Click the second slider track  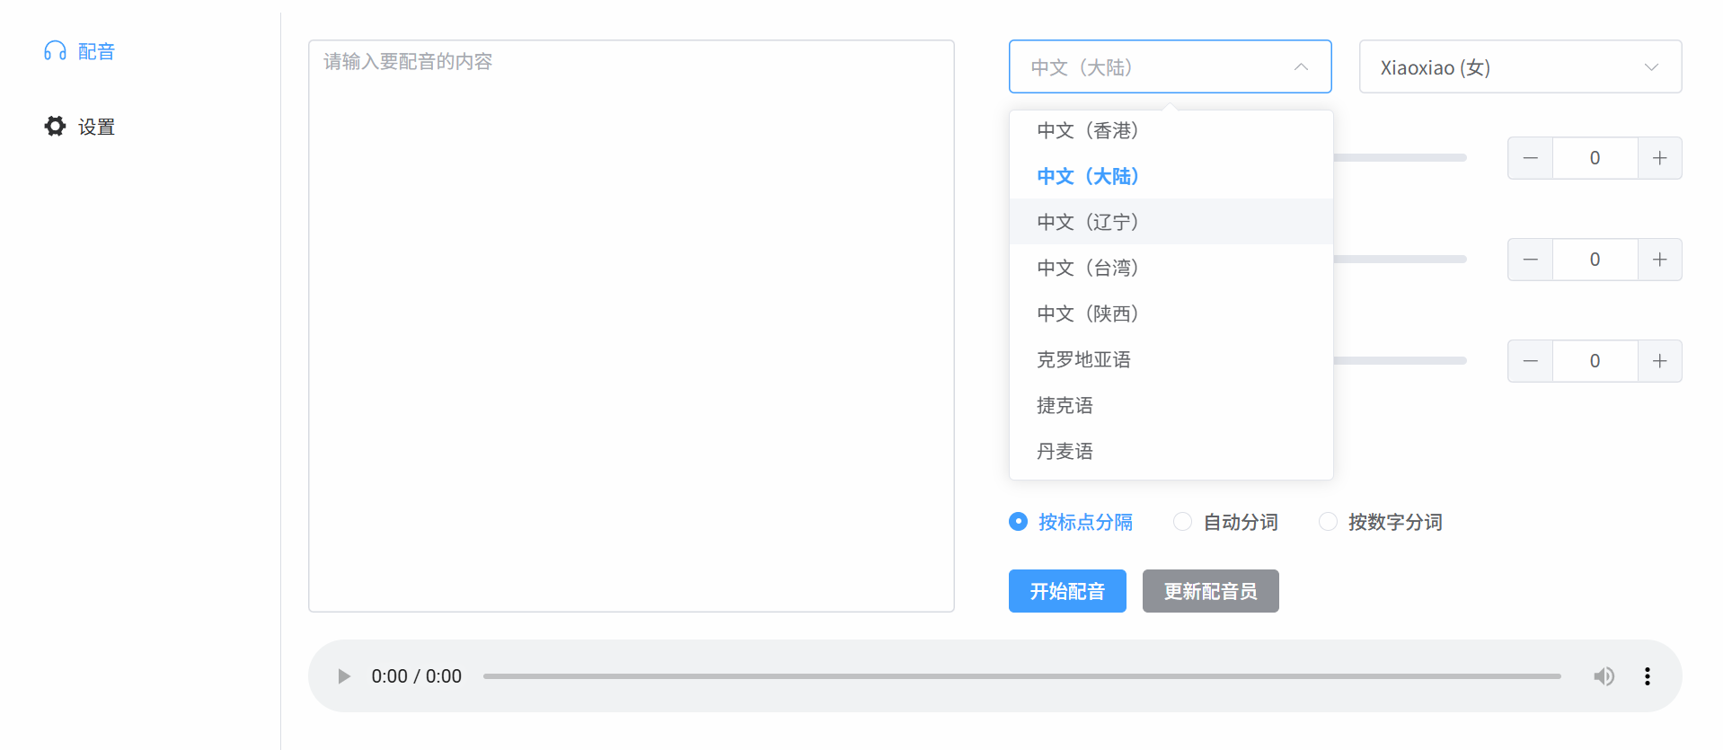tap(1400, 259)
